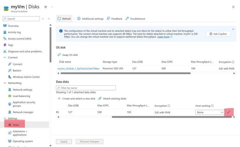Click Encryption info icon in OS disk header
Image resolution: width=240 pixels, height=147 pixels.
pos(233,62)
